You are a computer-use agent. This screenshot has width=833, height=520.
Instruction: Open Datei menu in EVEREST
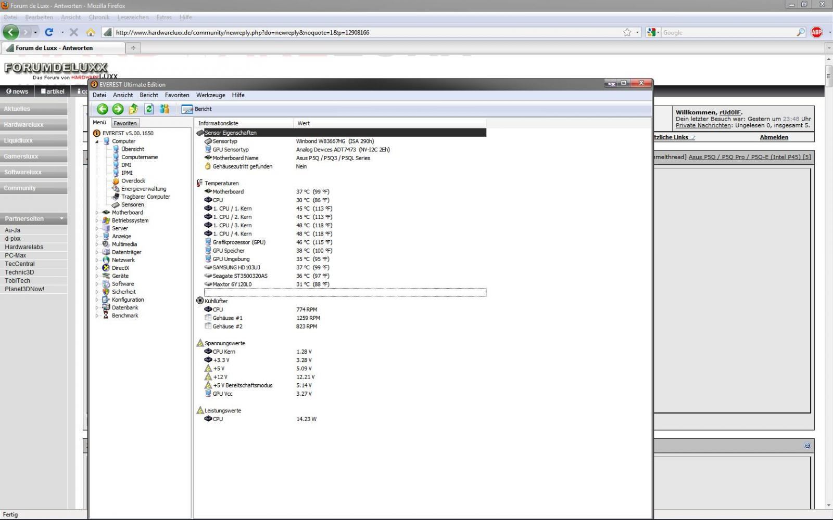99,95
